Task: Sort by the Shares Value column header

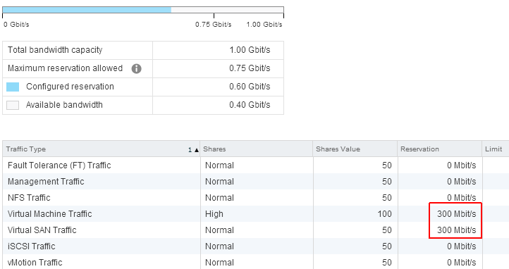Action: pyautogui.click(x=355, y=149)
